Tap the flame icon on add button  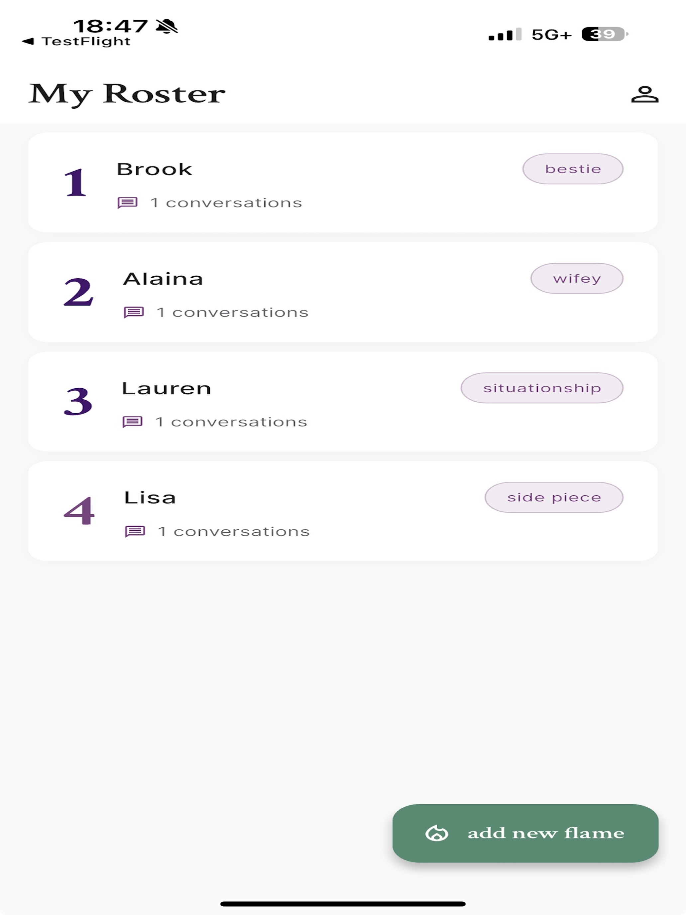437,833
